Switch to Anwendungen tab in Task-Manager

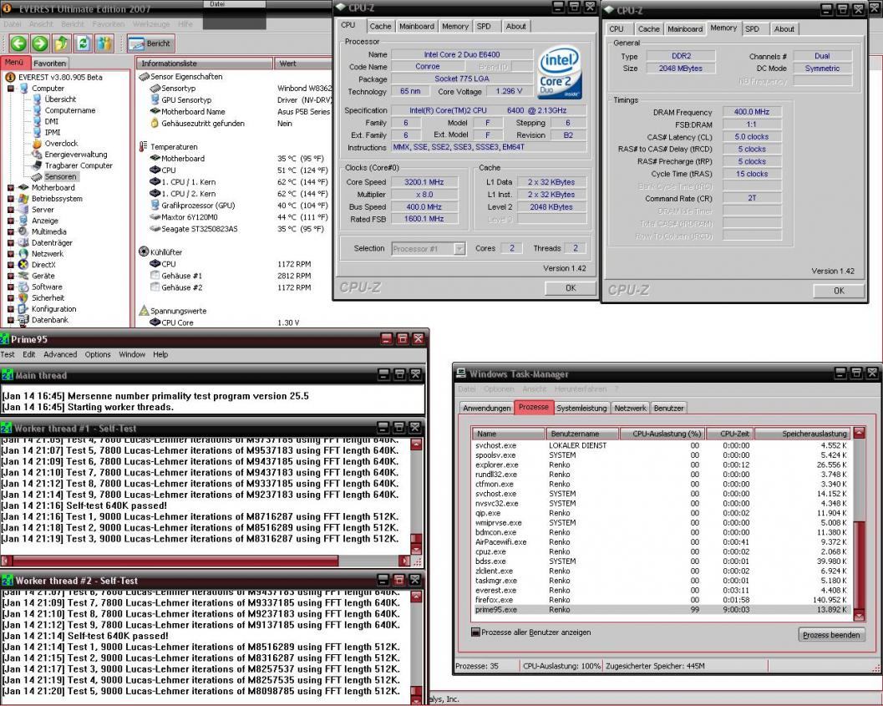click(x=486, y=409)
